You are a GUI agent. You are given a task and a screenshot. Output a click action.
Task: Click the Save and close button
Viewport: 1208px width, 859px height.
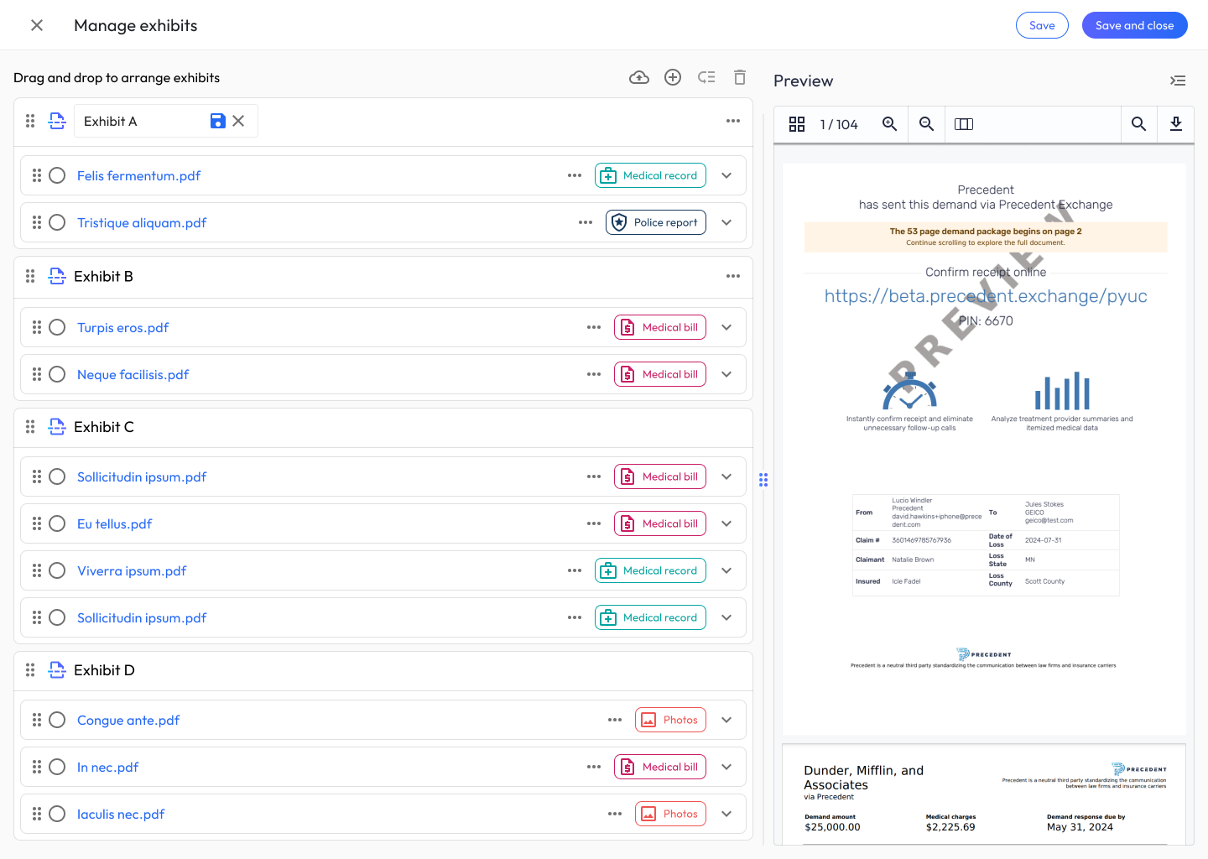[x=1134, y=25]
